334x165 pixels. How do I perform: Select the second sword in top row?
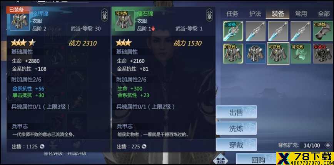(x=256, y=31)
